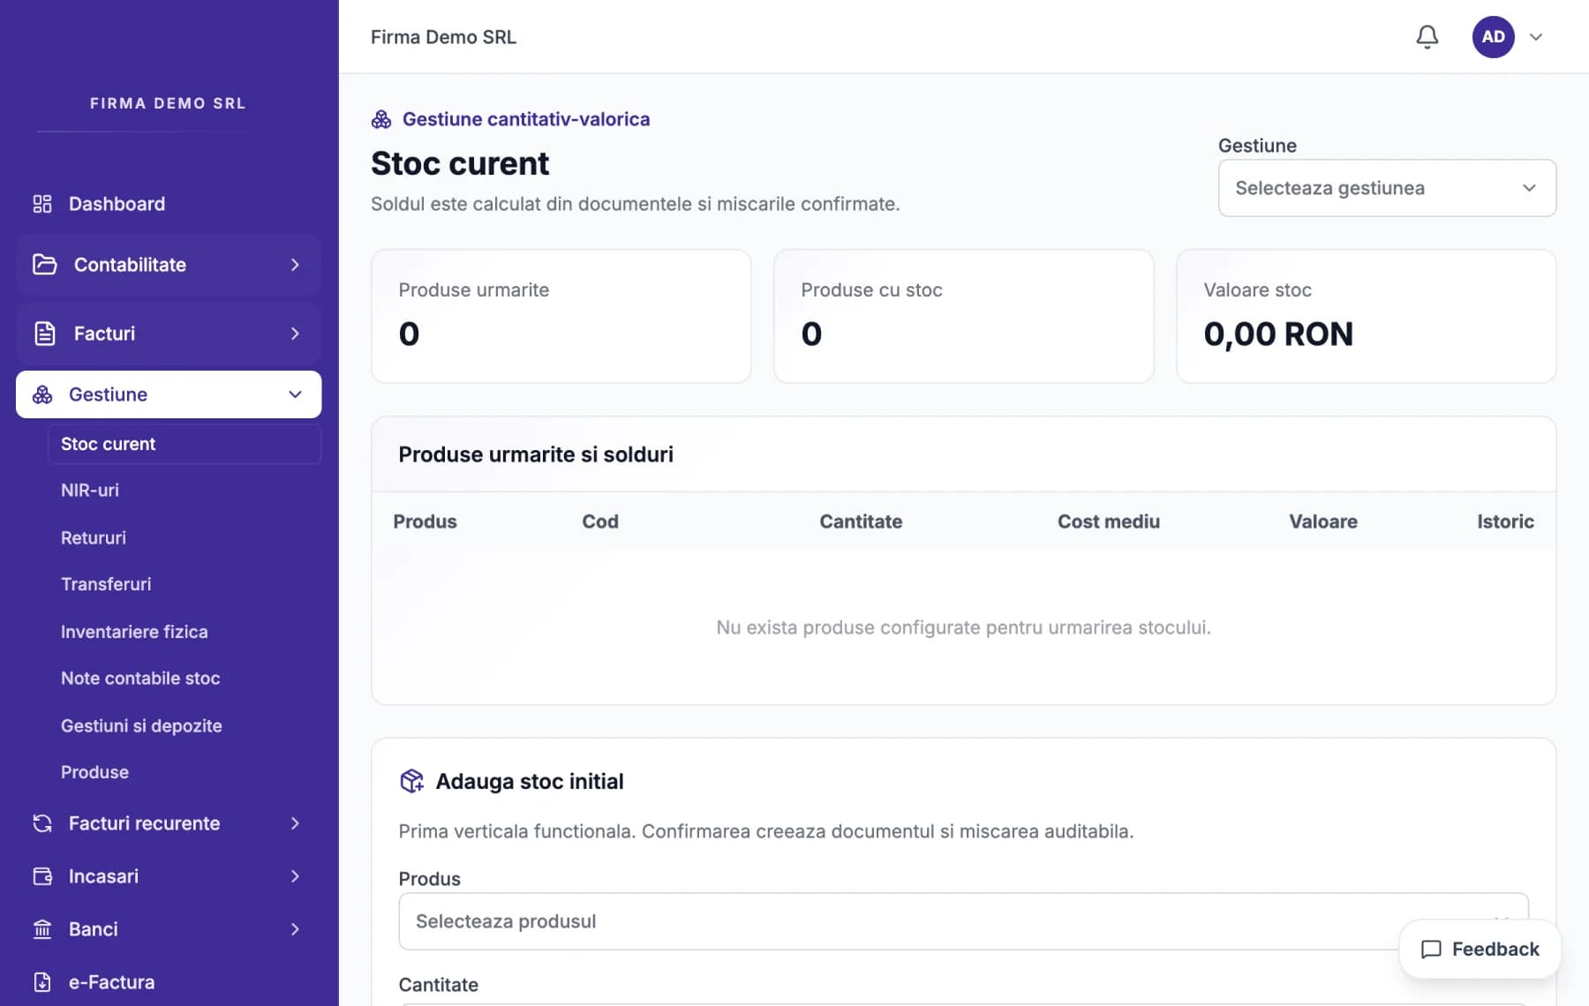Click the AD user avatar
Screen dimensions: 1589x1006
click(x=1493, y=37)
